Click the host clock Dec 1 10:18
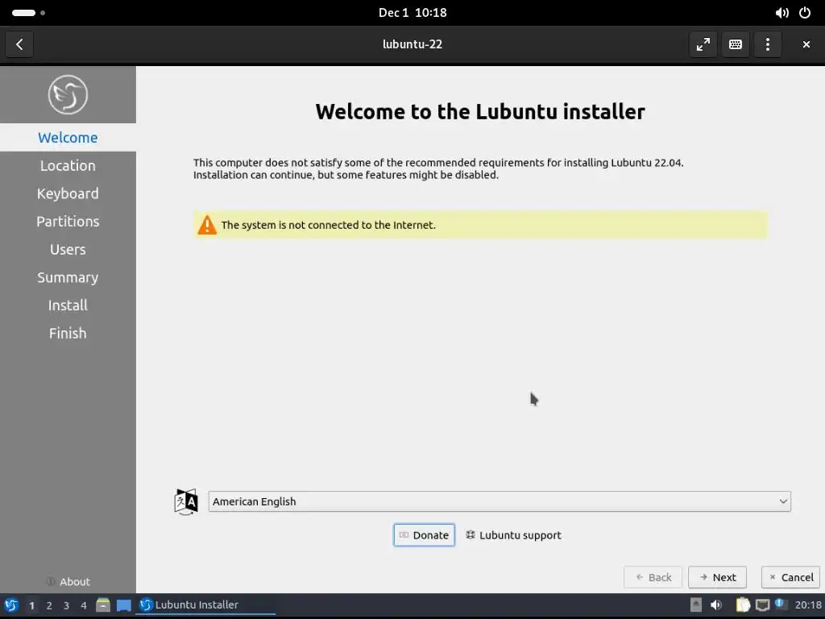Screen dimensions: 825x619 pos(412,13)
